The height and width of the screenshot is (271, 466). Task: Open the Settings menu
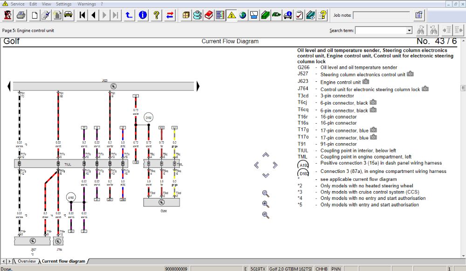[x=64, y=4]
